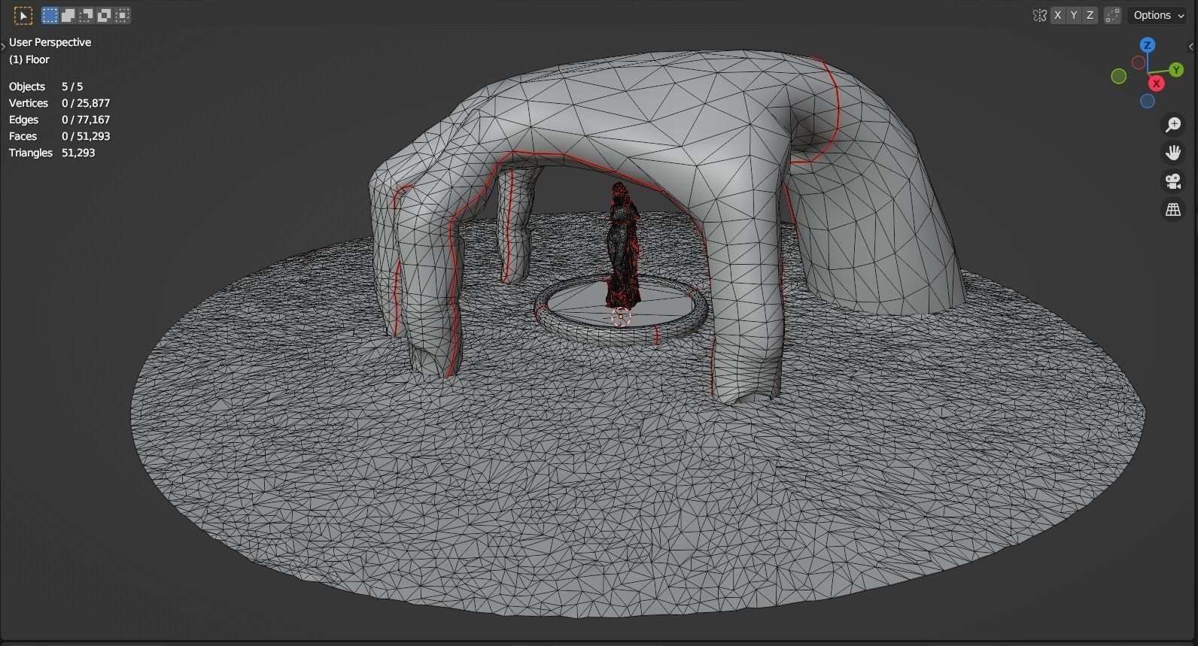This screenshot has height=646, width=1198.
Task: Set selection mode to New selection
Action: pyautogui.click(x=50, y=15)
